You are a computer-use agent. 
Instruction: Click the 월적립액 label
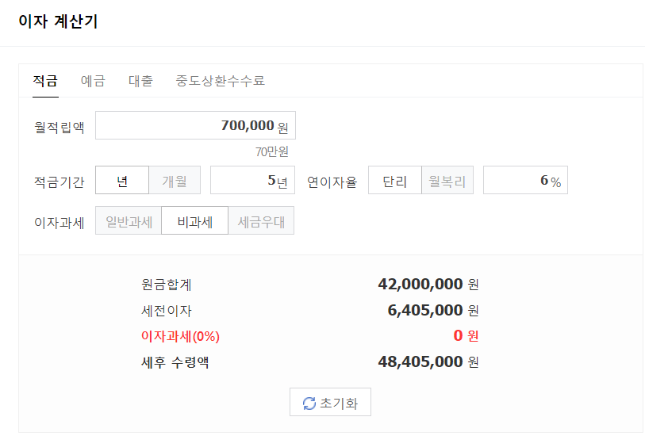(60, 127)
